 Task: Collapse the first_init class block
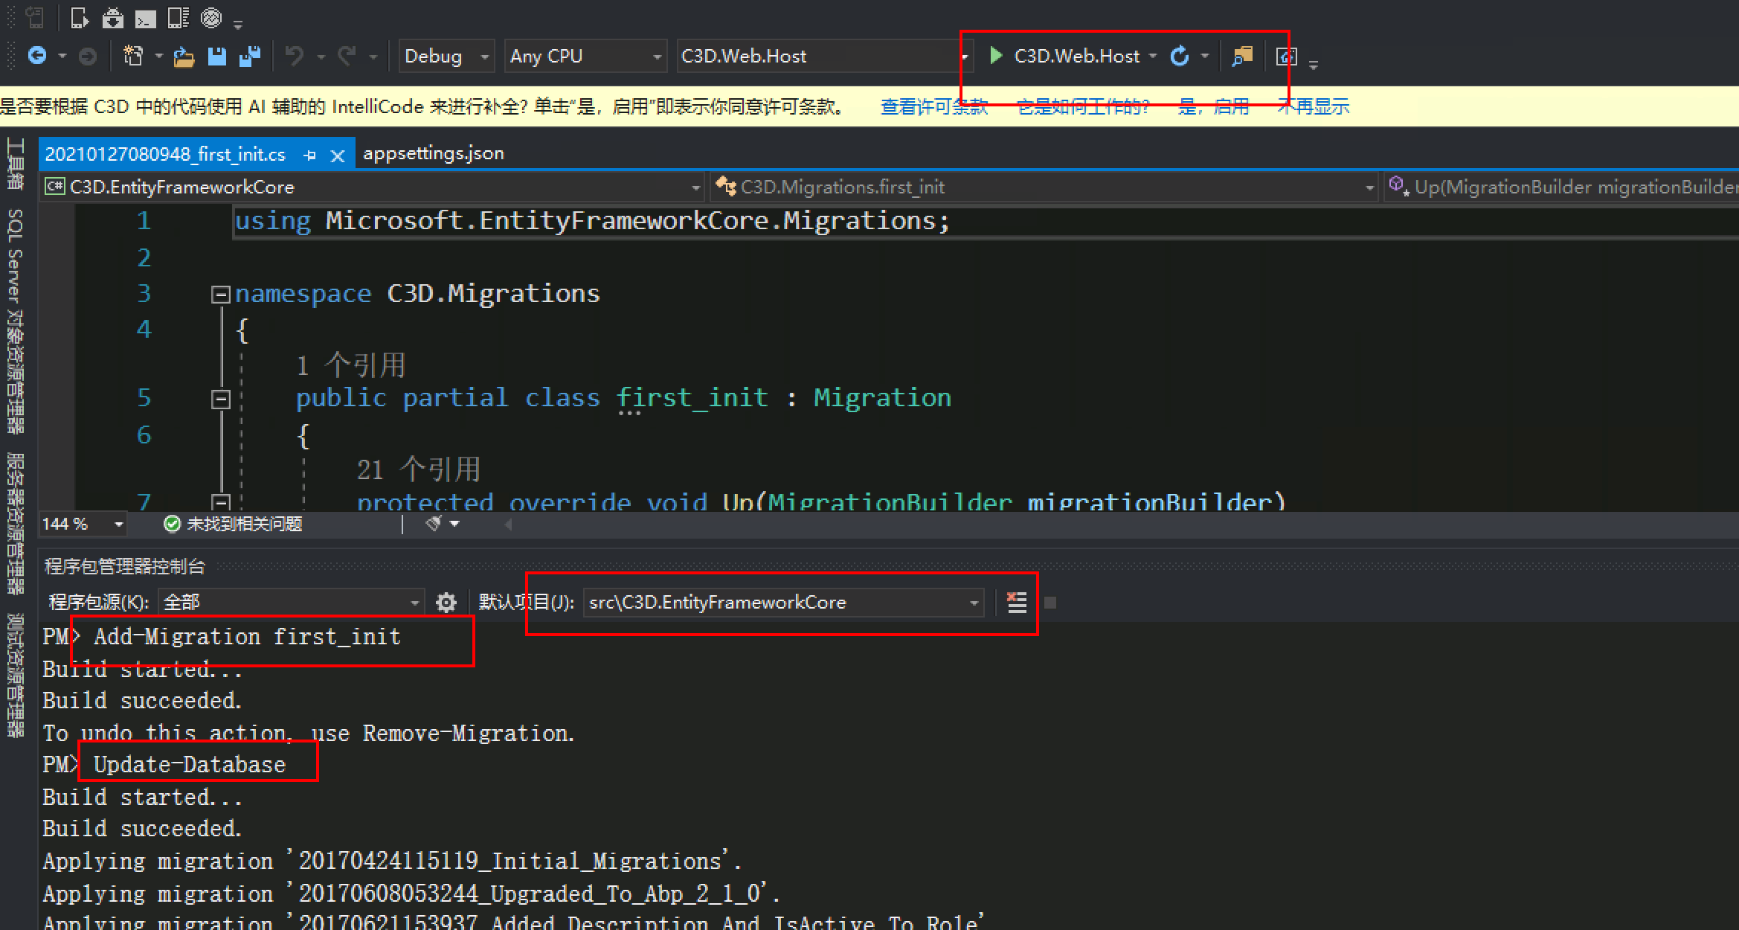(x=220, y=400)
